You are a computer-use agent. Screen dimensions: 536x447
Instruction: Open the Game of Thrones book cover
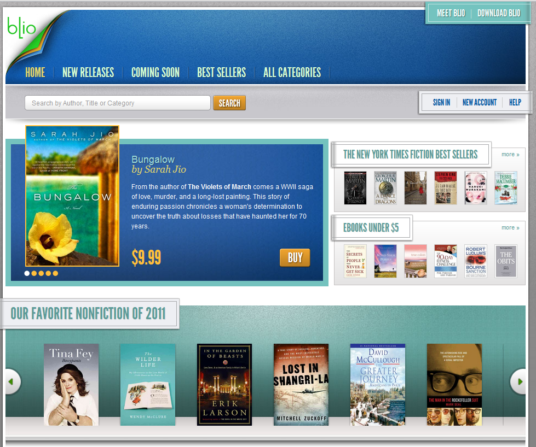355,188
